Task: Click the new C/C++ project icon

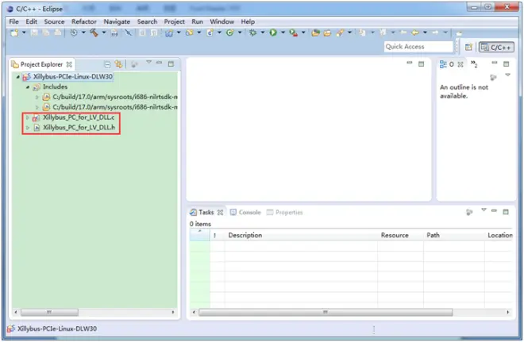Action: click(x=169, y=33)
